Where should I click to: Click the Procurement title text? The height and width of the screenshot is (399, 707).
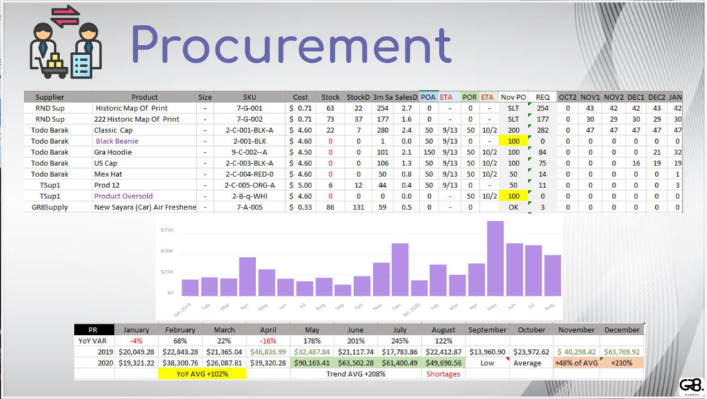pos(291,45)
